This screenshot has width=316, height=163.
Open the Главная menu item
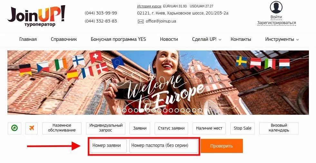(x=28, y=39)
